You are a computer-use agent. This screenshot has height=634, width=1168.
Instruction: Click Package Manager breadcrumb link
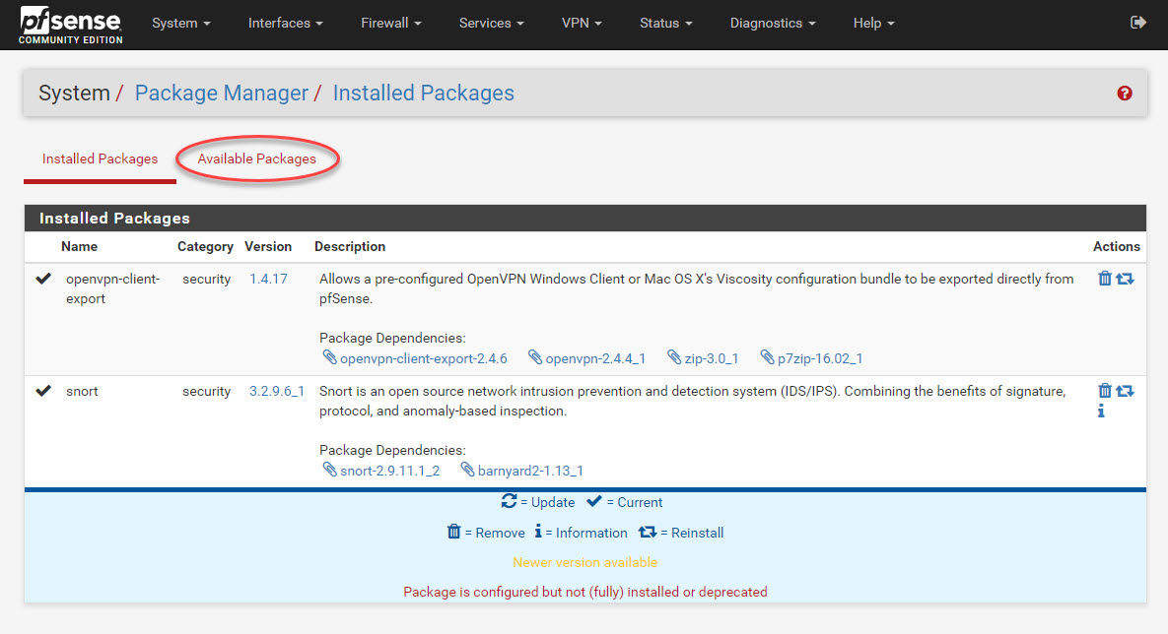(x=221, y=93)
